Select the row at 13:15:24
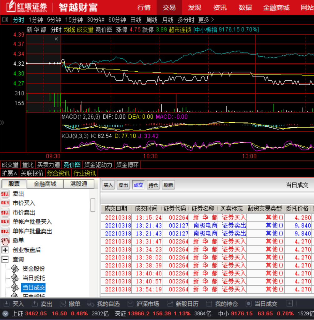Screen dimensions: 314x320 pos(207,217)
